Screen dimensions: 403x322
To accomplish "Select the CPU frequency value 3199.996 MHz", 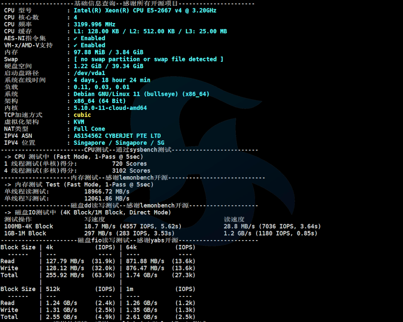I will tap(94, 24).
